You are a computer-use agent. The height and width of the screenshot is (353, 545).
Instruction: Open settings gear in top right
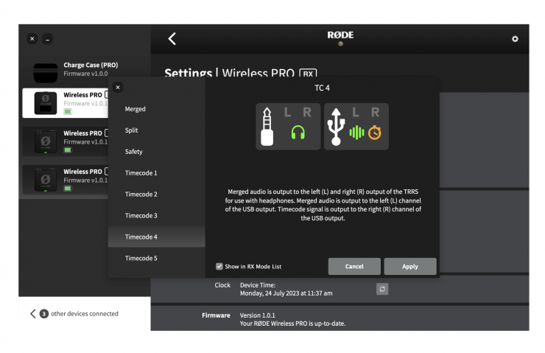coord(515,39)
